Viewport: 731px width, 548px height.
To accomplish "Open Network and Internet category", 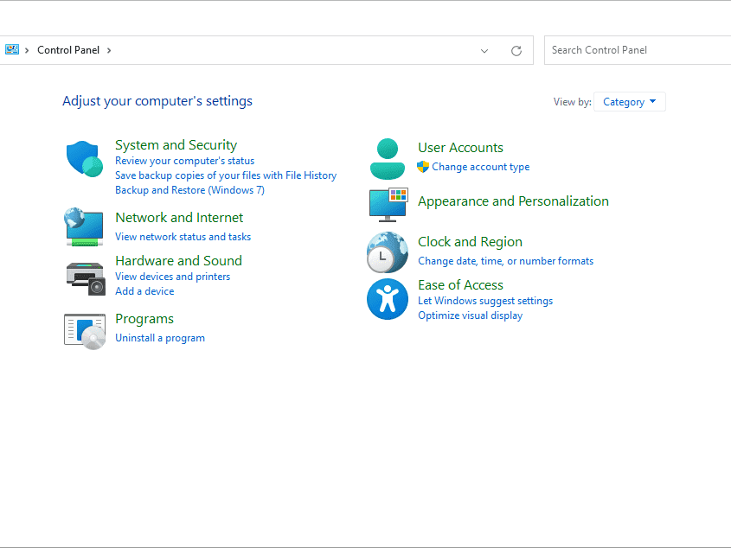I will [179, 218].
